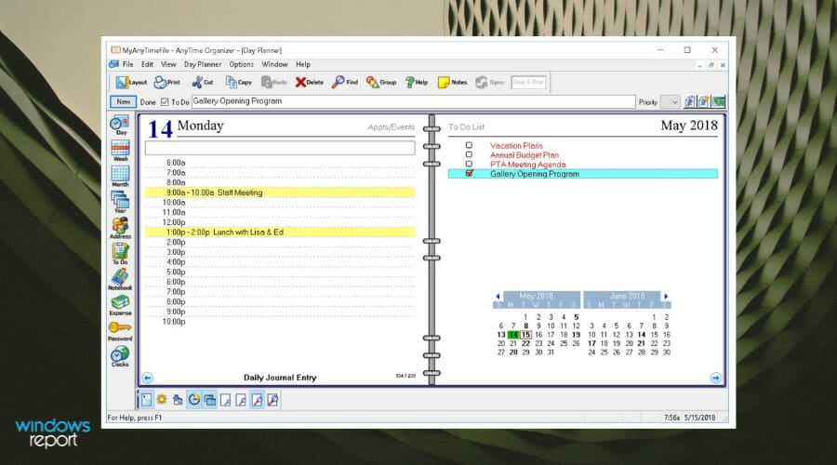Click the green grid icon beside Priority

click(x=719, y=101)
